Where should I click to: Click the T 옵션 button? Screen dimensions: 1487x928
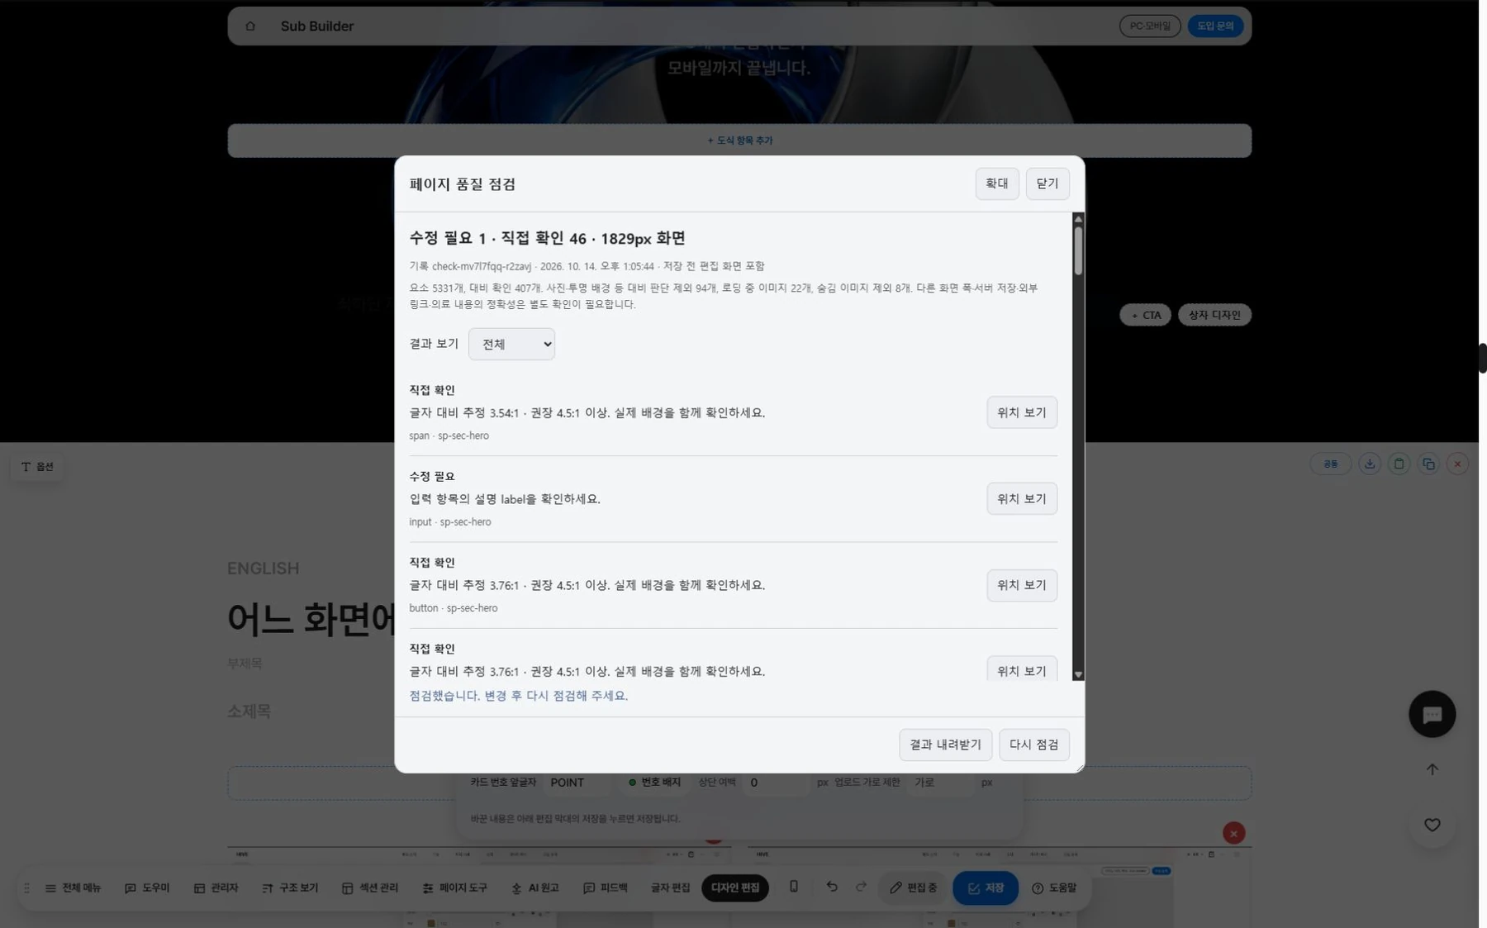[37, 467]
